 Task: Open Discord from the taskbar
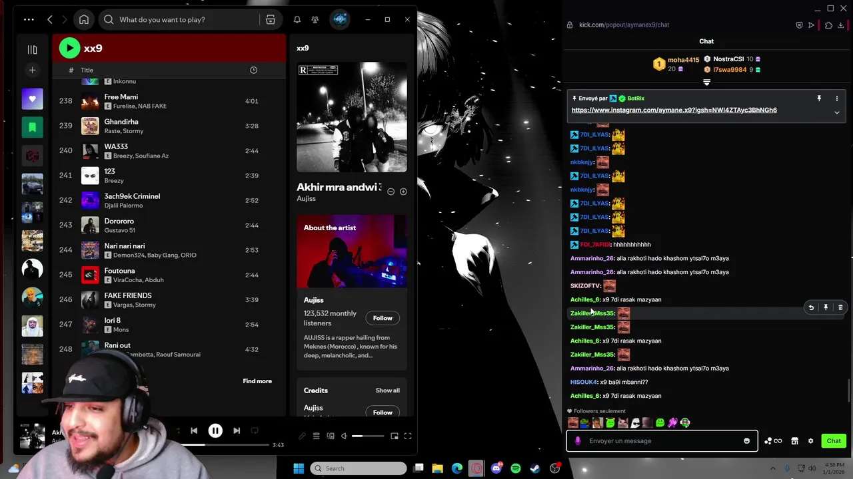click(496, 468)
